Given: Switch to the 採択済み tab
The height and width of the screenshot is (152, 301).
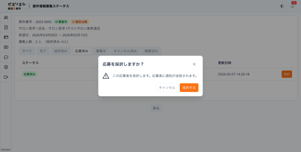Looking at the screenshot, I should 61,51.
